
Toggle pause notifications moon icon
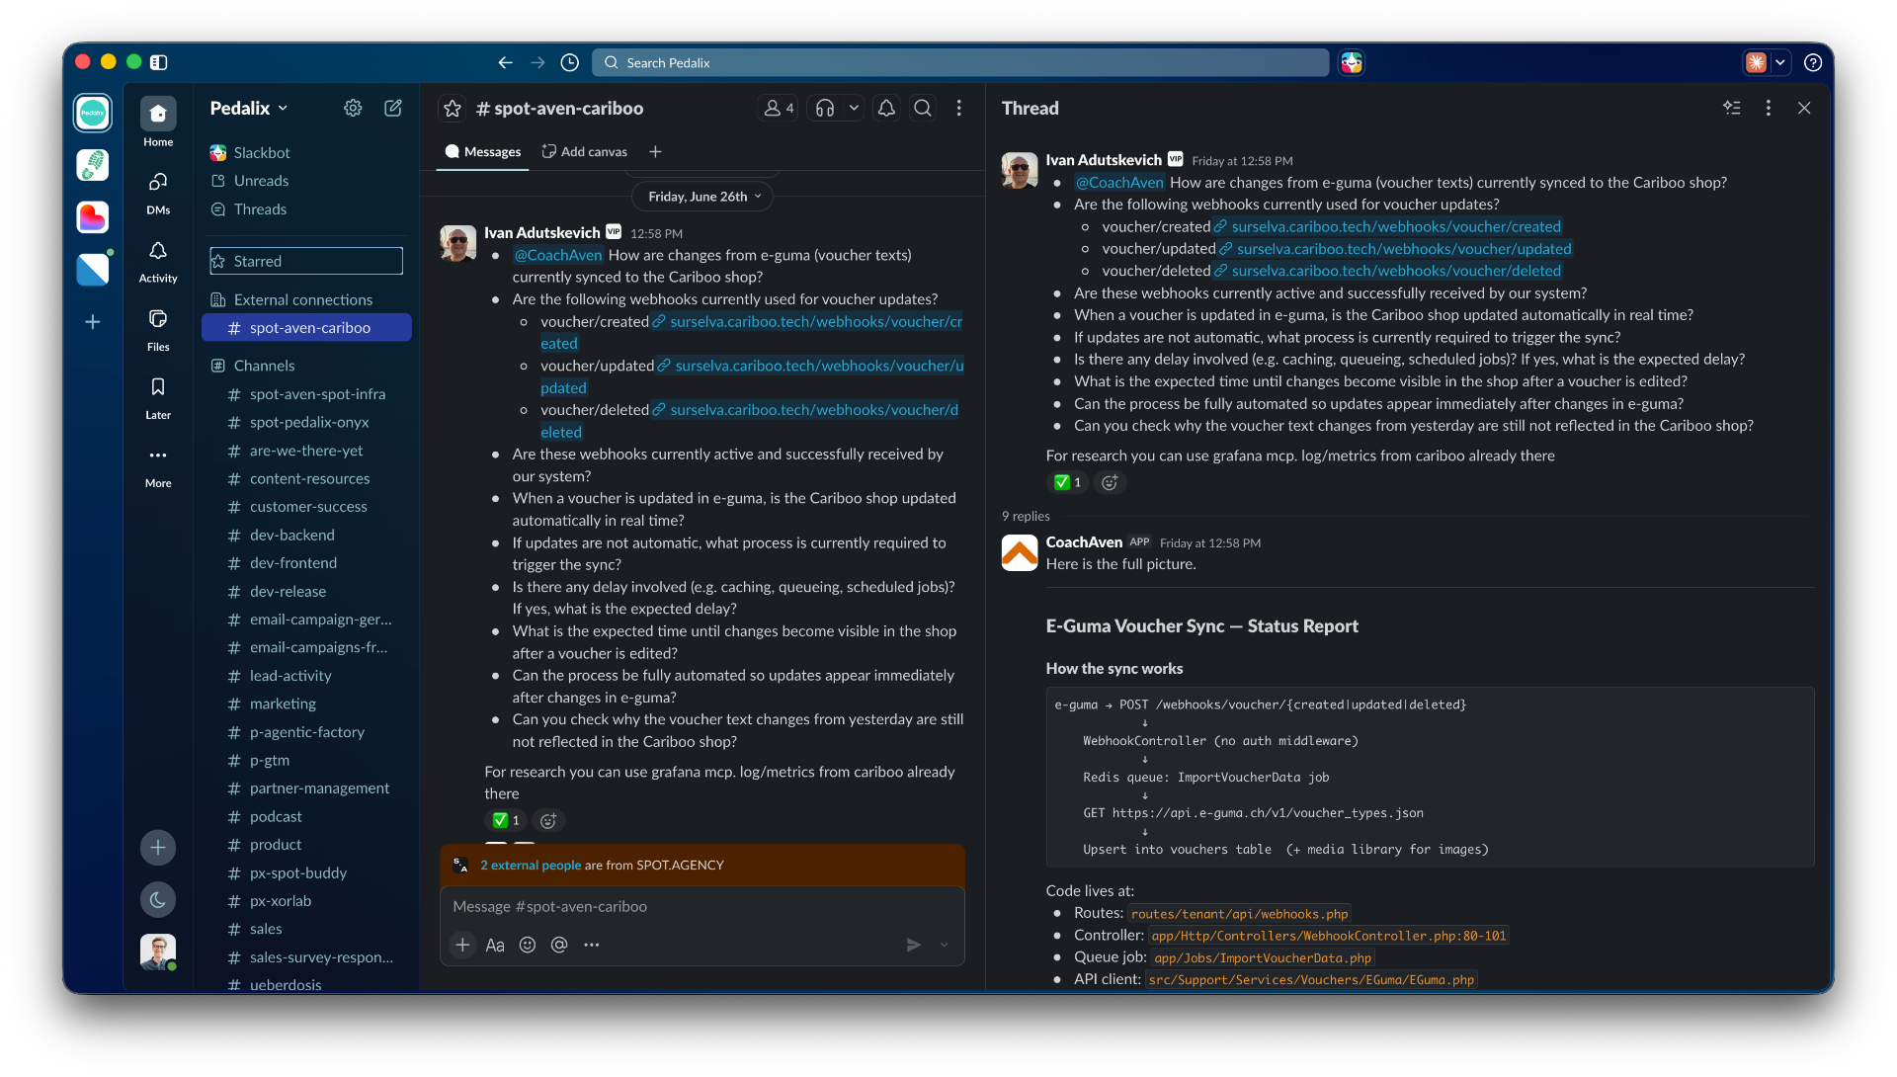[x=158, y=899]
